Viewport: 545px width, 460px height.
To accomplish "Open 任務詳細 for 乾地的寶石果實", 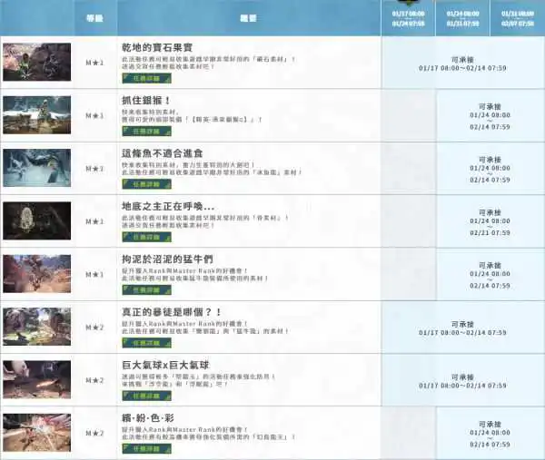I will click(140, 78).
